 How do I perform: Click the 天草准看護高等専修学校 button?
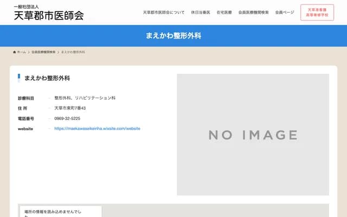pos(317,12)
